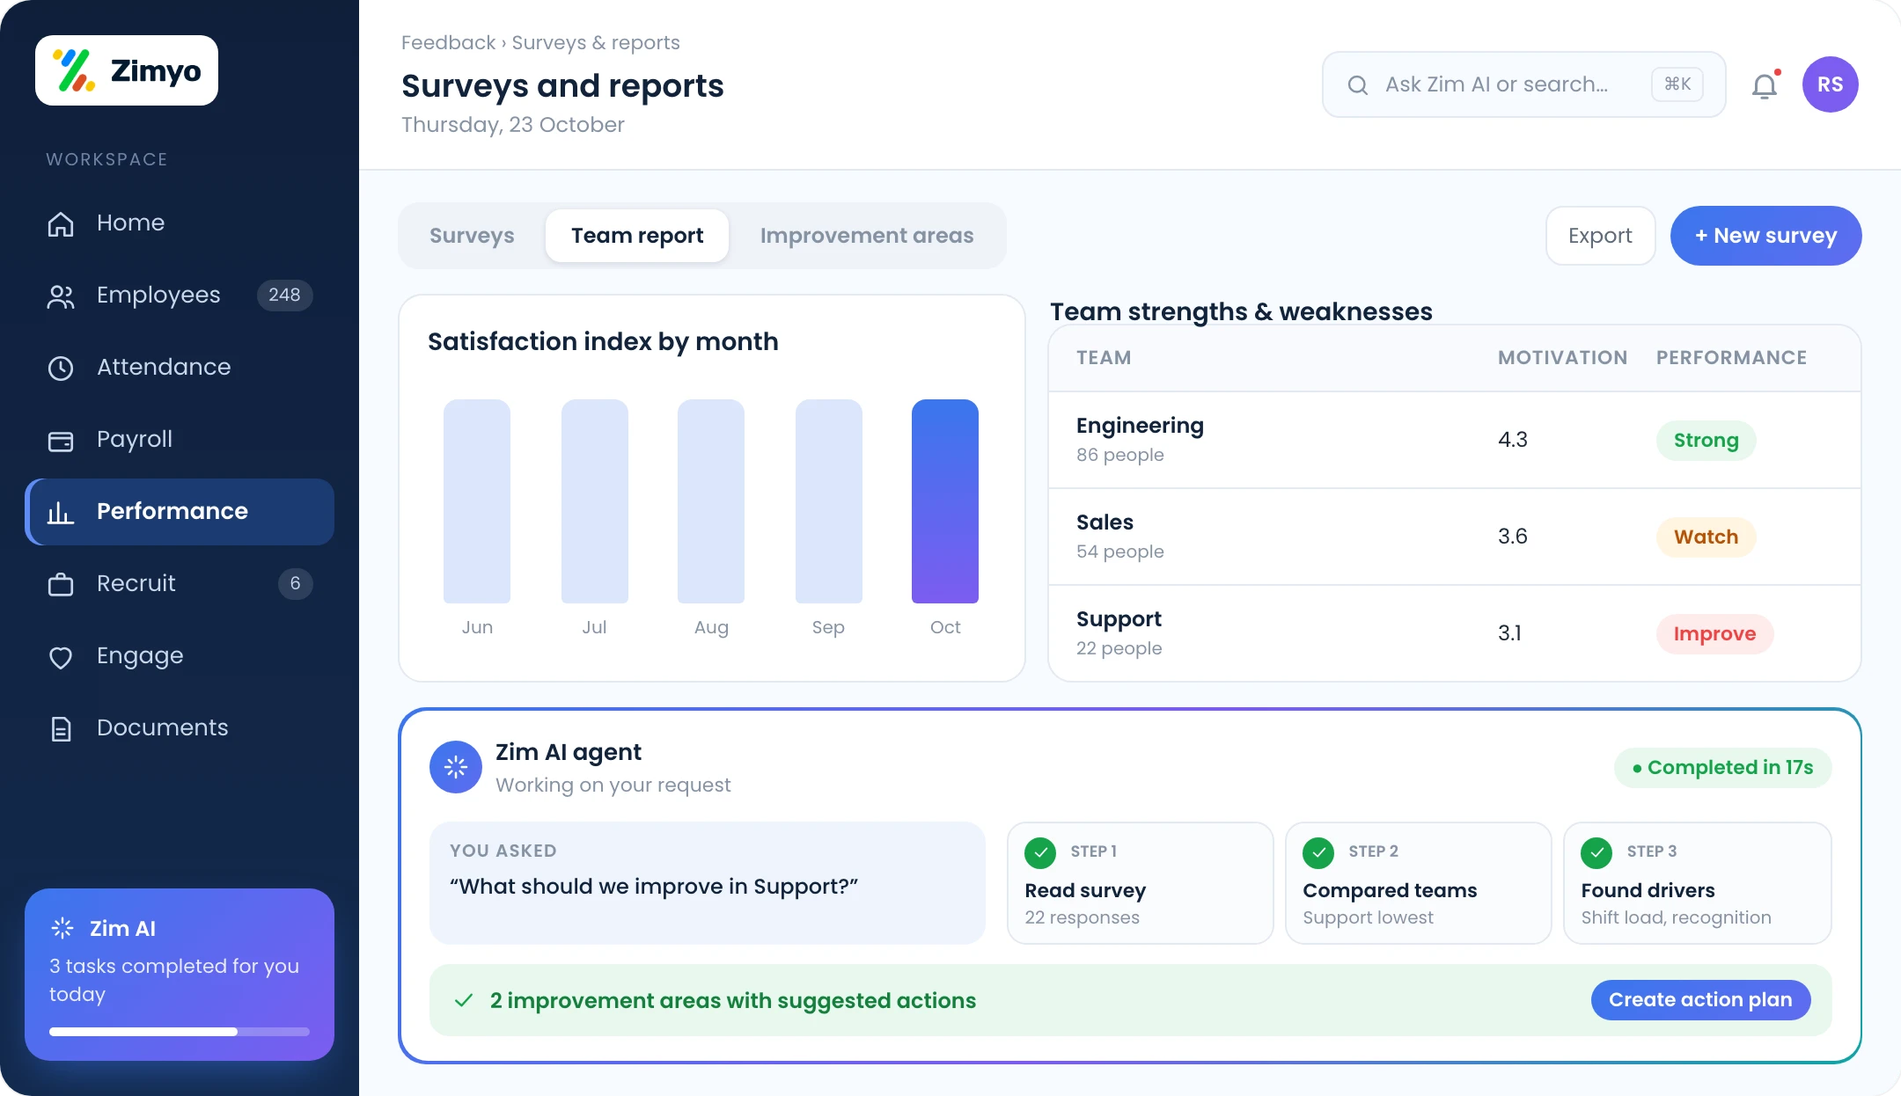Click the Completed in 17s status pill
The image size is (1901, 1096).
[x=1722, y=768]
